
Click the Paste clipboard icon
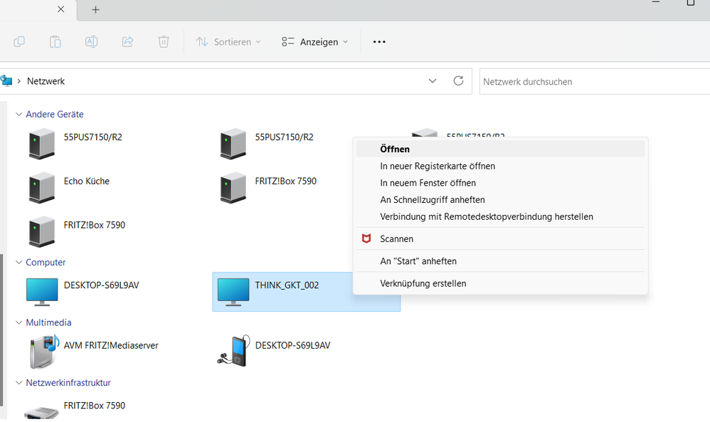pyautogui.click(x=55, y=42)
